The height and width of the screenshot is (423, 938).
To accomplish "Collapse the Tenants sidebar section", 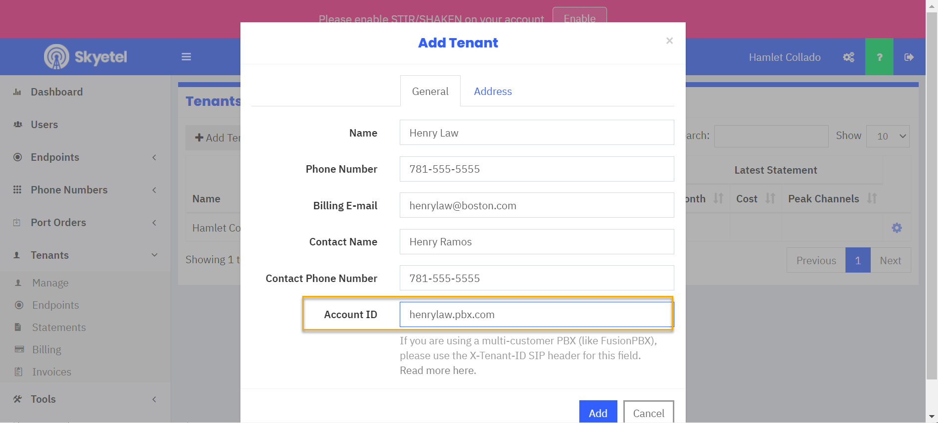I will pos(85,255).
